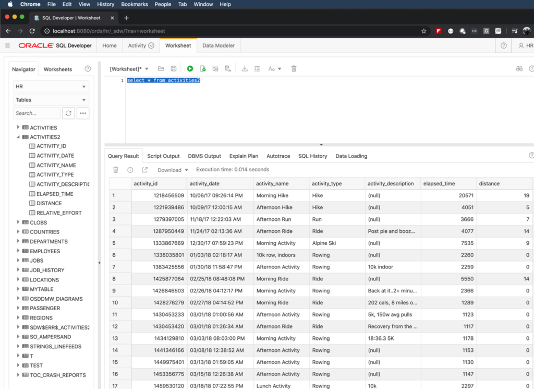This screenshot has width=534, height=389.
Task: Open the History menu in macOS menu bar
Action: pyautogui.click(x=105, y=4)
